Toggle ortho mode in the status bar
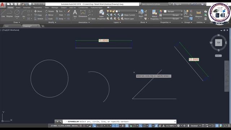The width and height of the screenshot is (231, 130). [98, 126]
